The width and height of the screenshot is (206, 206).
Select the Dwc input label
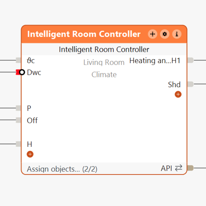[34, 73]
